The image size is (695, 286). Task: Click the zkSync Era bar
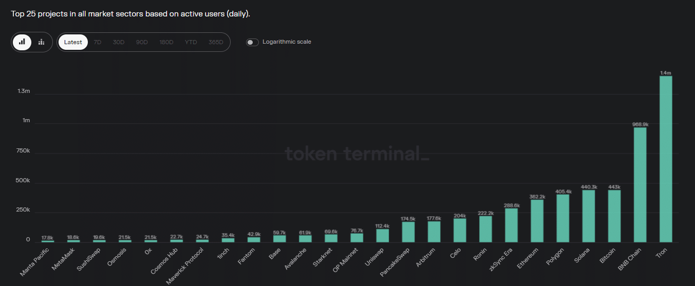[x=512, y=225]
